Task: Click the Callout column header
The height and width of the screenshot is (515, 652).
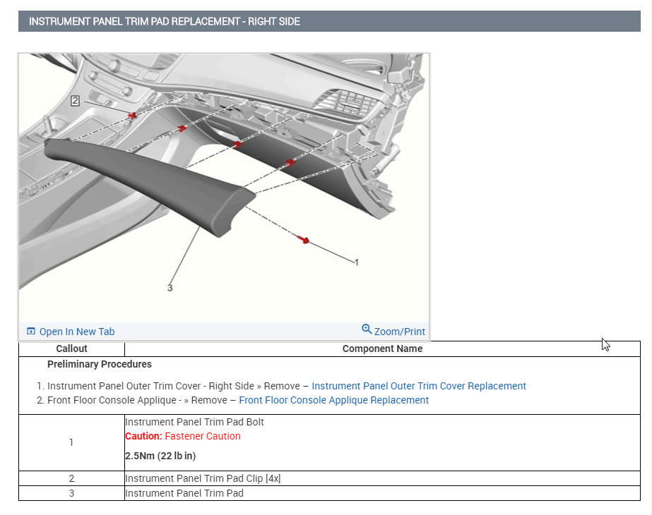Action: click(x=71, y=349)
